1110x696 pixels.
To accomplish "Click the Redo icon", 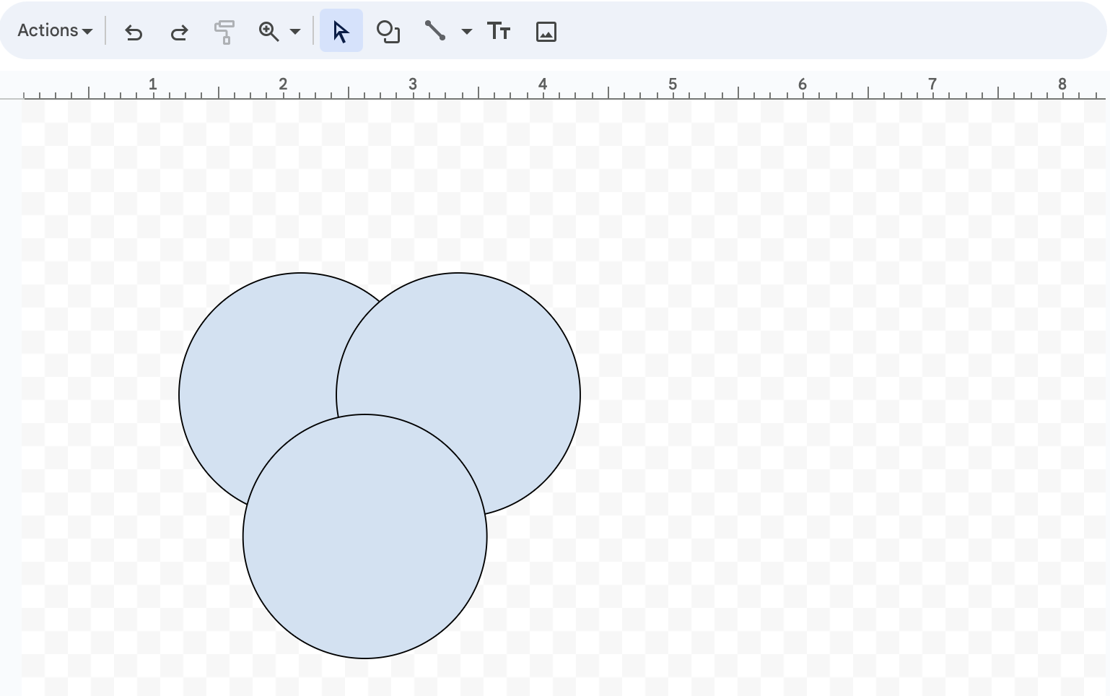I will (178, 31).
